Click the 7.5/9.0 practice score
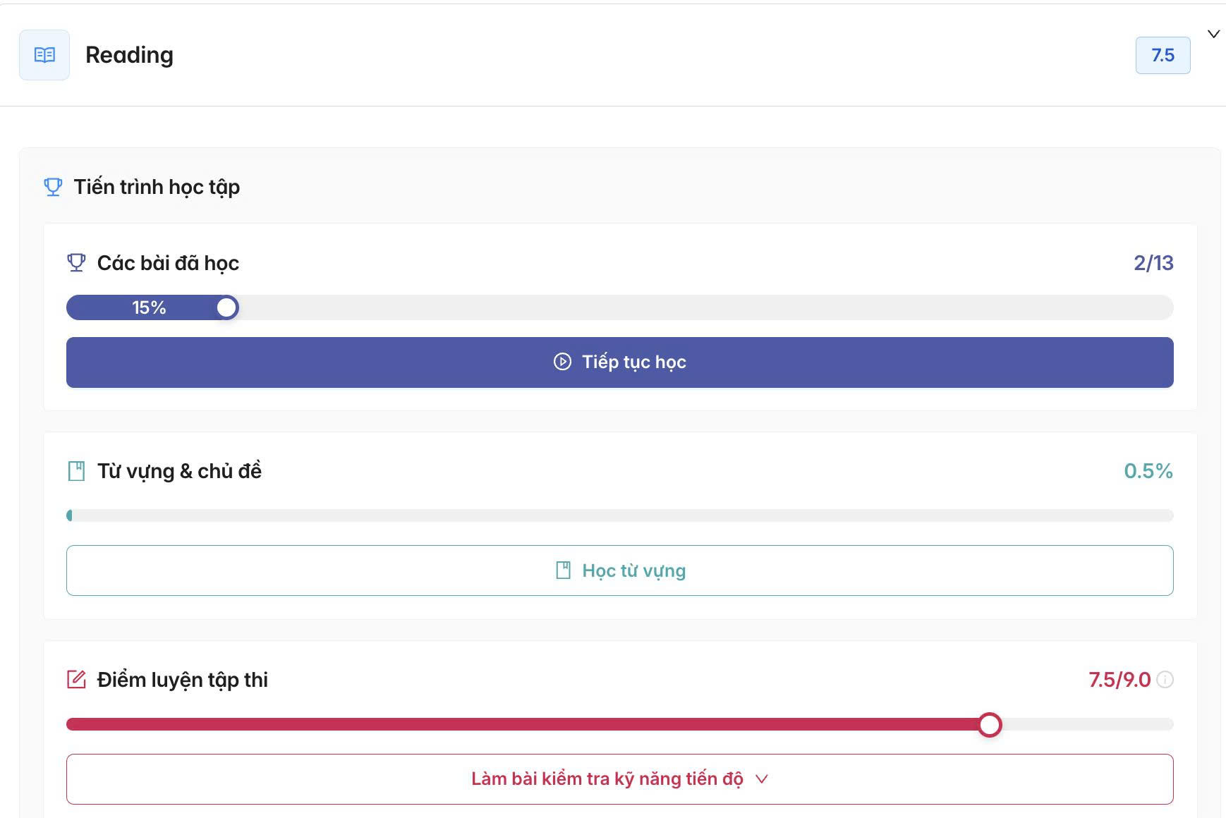 (1119, 680)
